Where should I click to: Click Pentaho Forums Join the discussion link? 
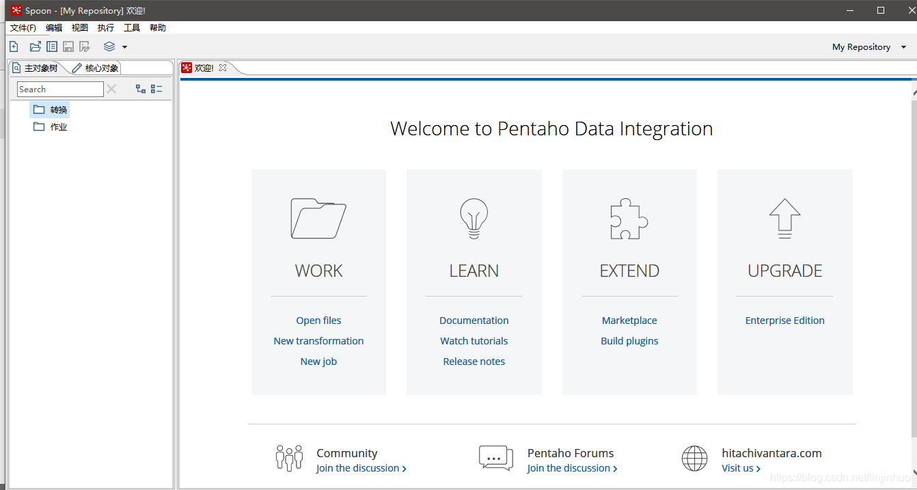(x=573, y=468)
